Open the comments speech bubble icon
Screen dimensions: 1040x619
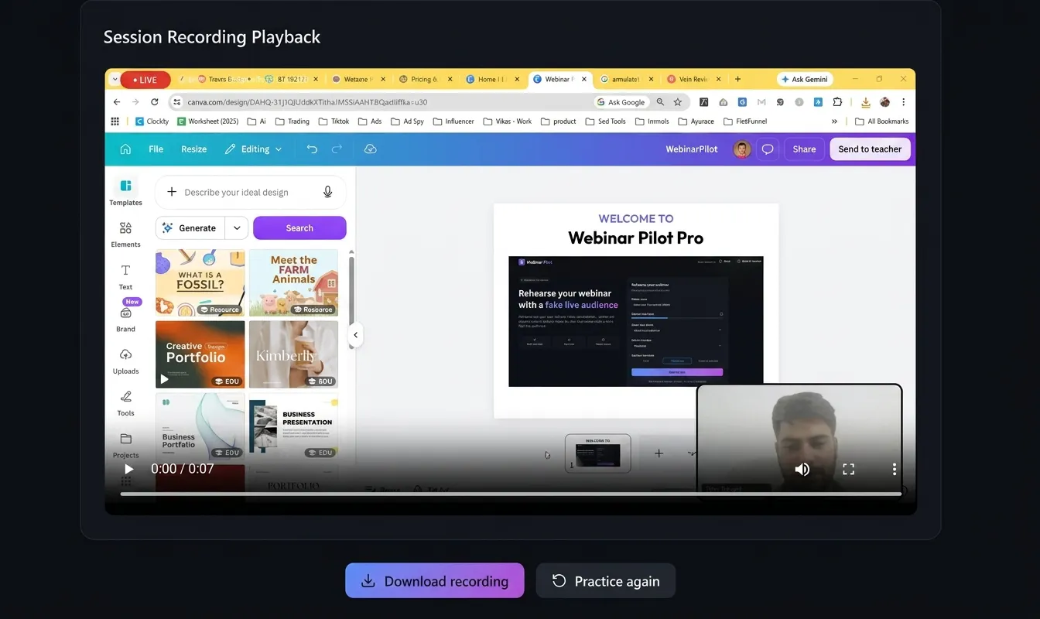point(768,149)
